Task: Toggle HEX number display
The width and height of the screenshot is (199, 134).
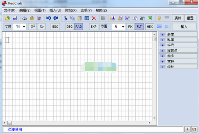Action: point(150,27)
